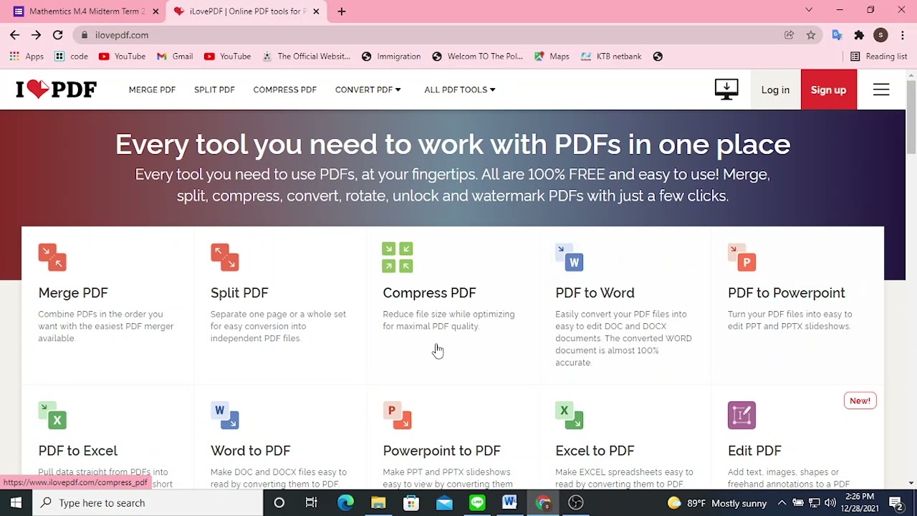Open the hamburger menu icon
Screen dimensions: 917x516
tap(881, 90)
